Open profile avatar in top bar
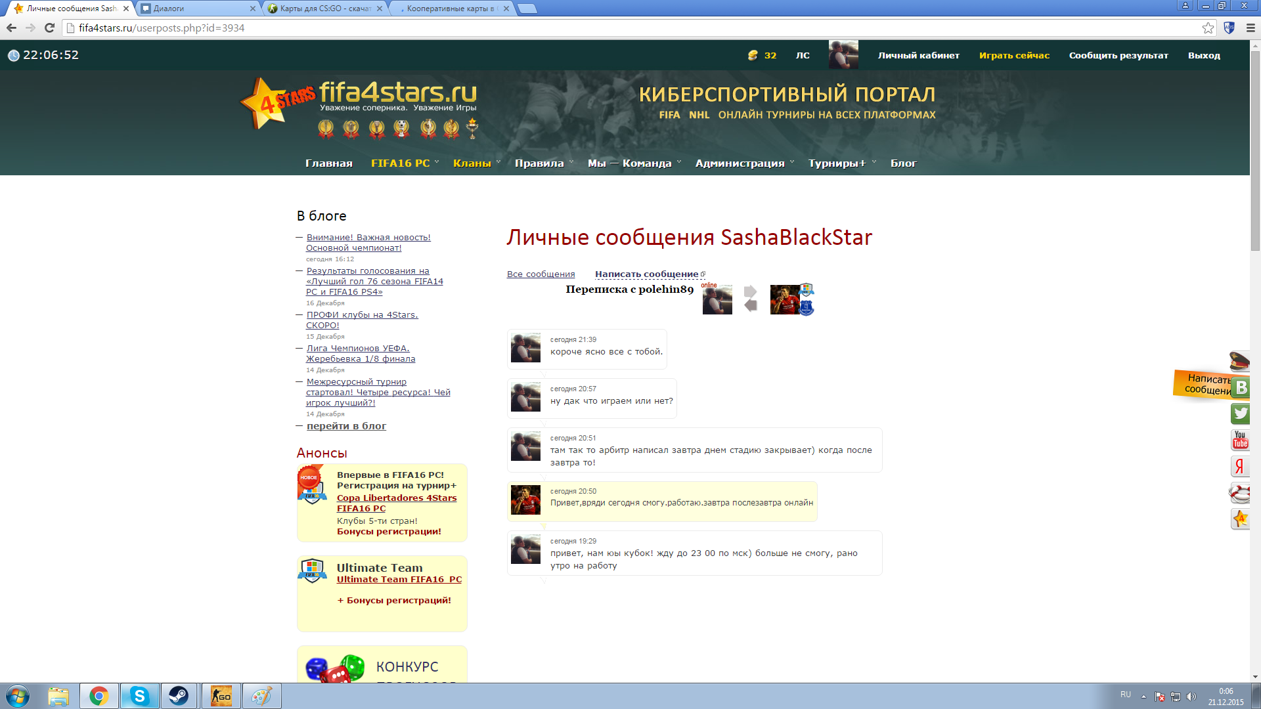 843,54
